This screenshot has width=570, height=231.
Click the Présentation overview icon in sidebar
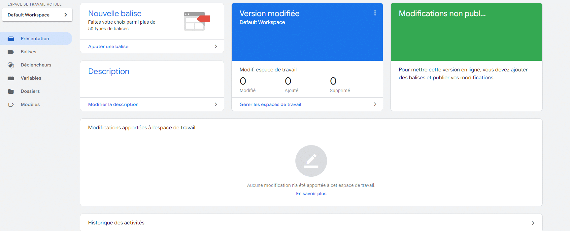(x=11, y=39)
